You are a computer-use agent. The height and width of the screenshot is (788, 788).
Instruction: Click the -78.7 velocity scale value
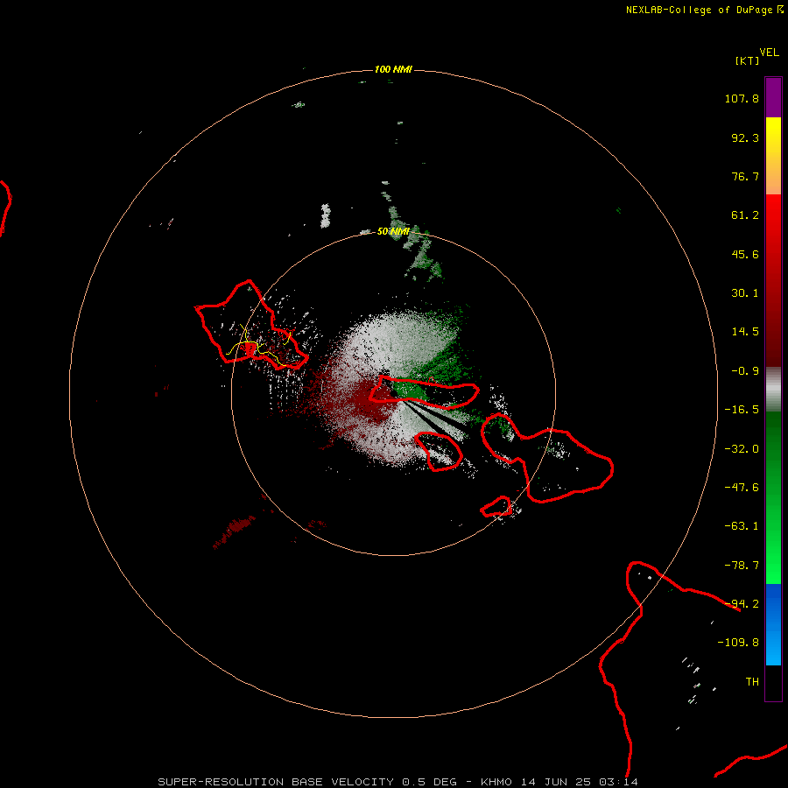click(742, 566)
